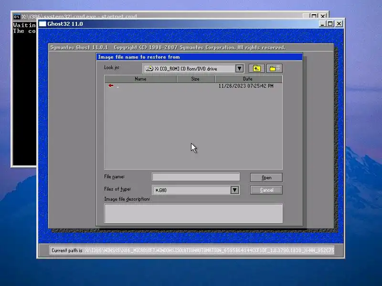This screenshot has width=382, height=286.
Task: Click the Open button
Action: 266,177
